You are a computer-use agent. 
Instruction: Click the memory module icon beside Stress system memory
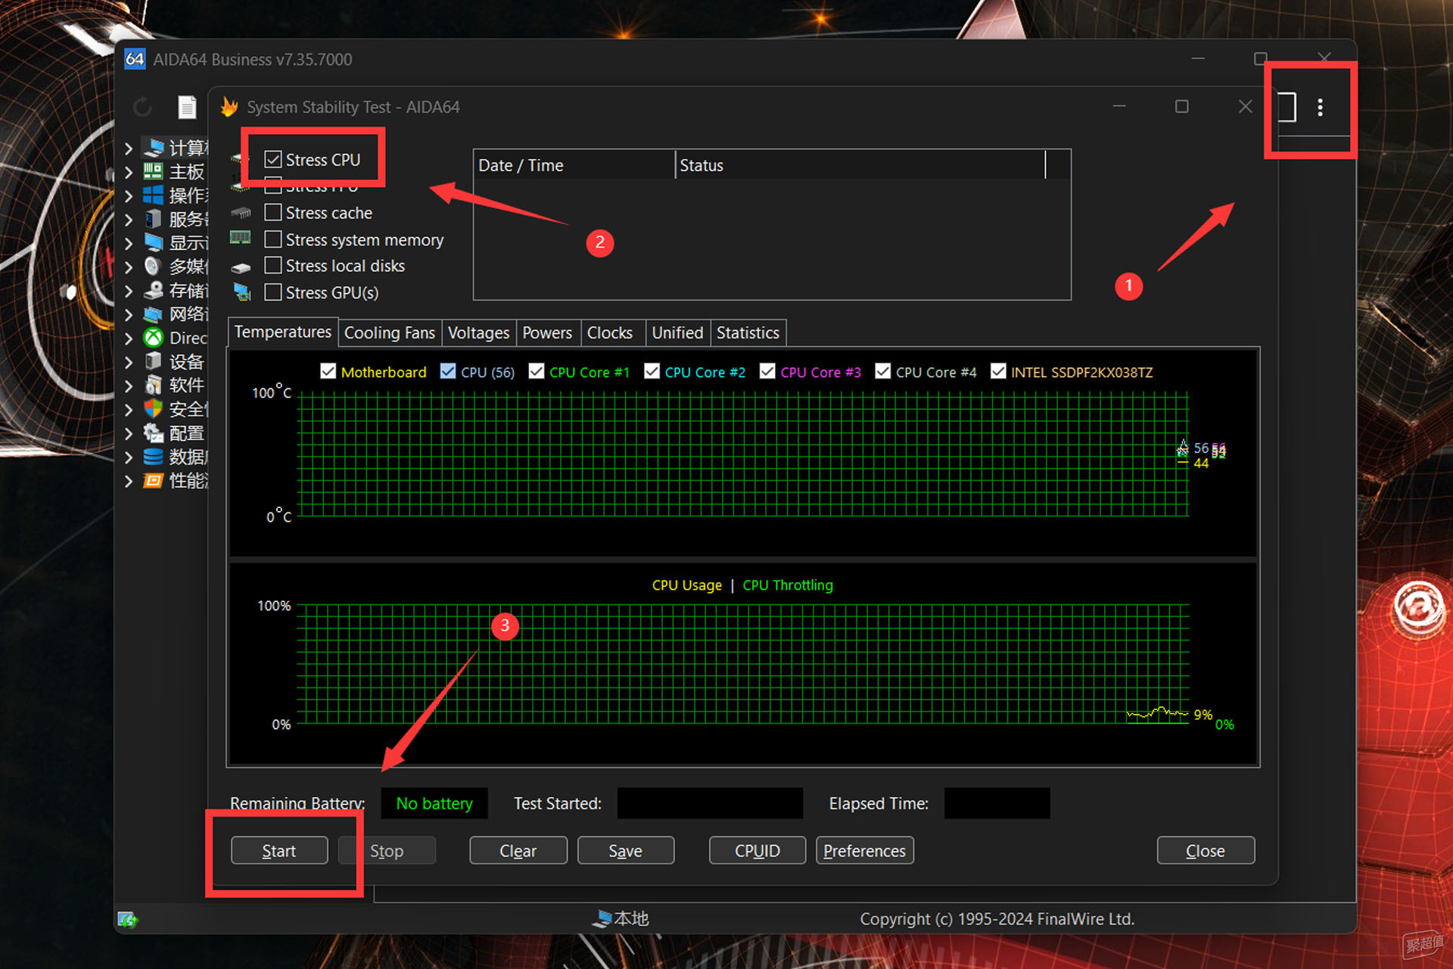(x=240, y=238)
